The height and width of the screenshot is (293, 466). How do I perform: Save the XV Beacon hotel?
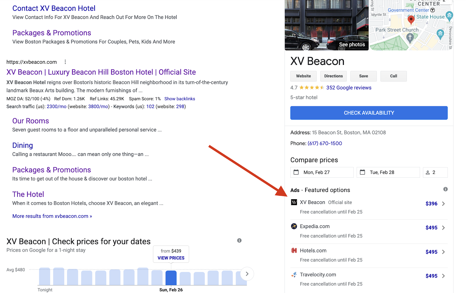pos(363,76)
